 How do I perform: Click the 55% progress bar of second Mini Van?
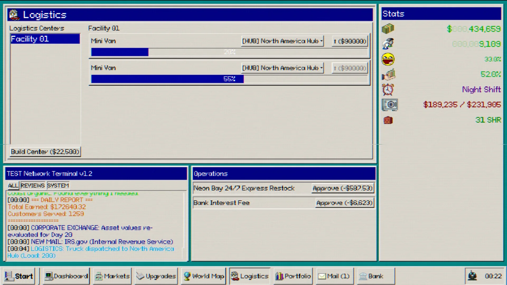(x=229, y=79)
